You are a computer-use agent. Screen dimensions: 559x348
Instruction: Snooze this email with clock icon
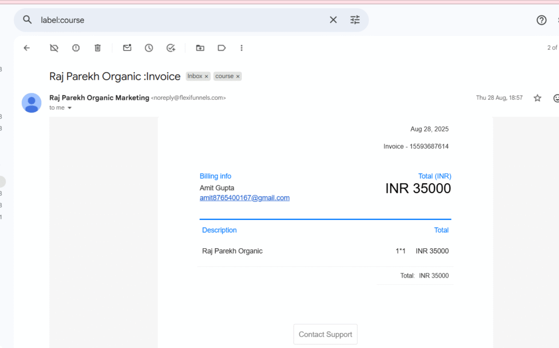149,48
